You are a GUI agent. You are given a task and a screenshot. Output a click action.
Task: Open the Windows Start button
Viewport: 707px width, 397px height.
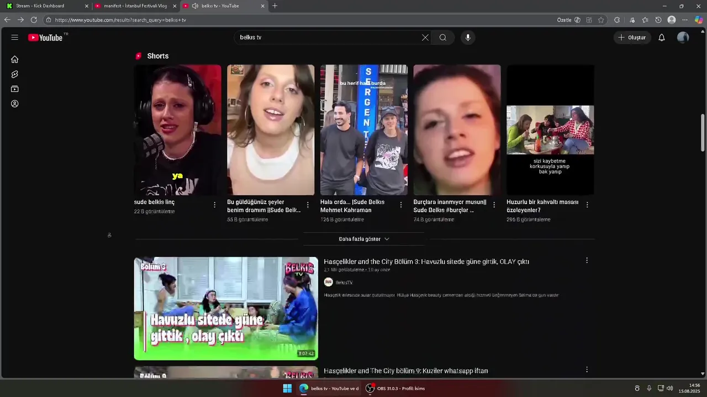[x=287, y=388]
